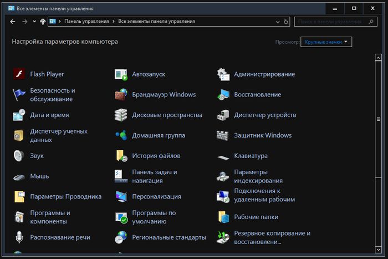Open the Персонализация link
388x259 pixels.
click(156, 197)
